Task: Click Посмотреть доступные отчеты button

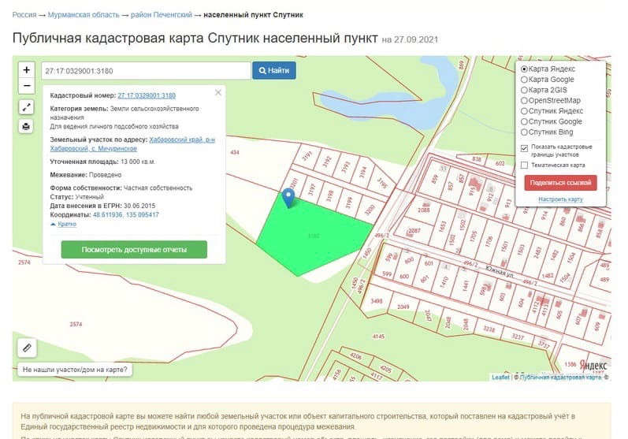Action: click(x=134, y=250)
